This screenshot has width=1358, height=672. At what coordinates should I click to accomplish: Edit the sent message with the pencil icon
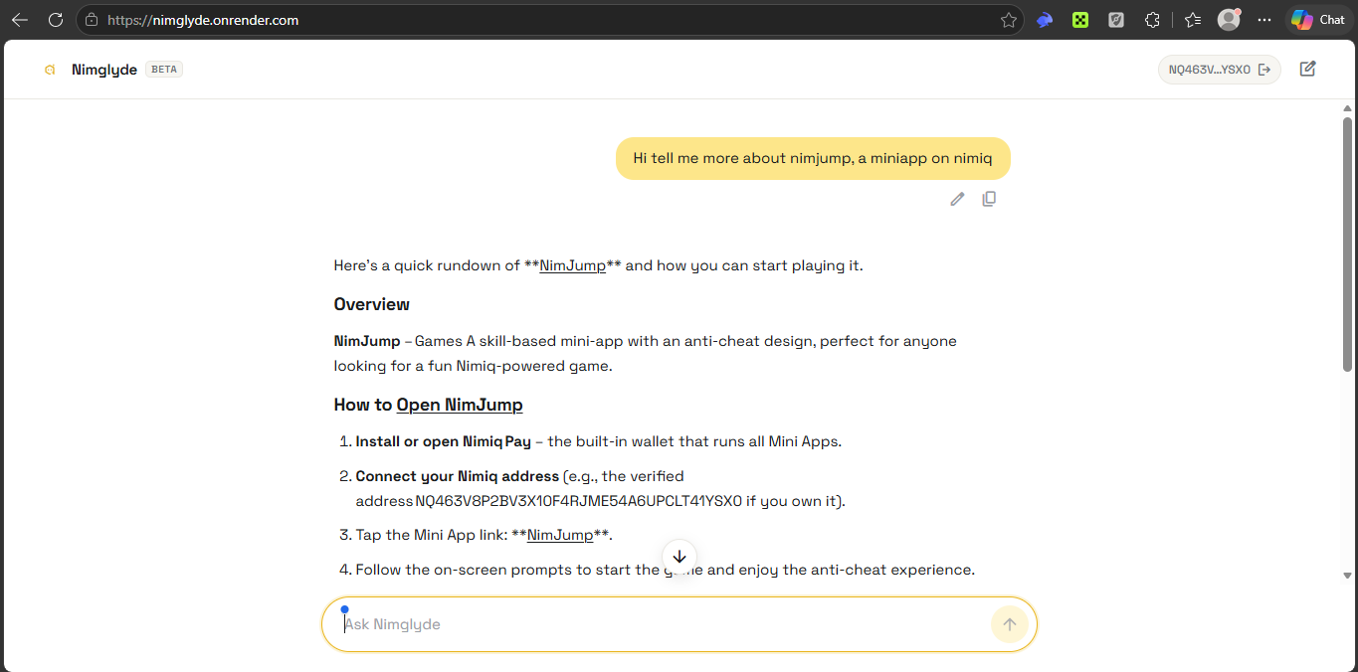pyautogui.click(x=957, y=199)
